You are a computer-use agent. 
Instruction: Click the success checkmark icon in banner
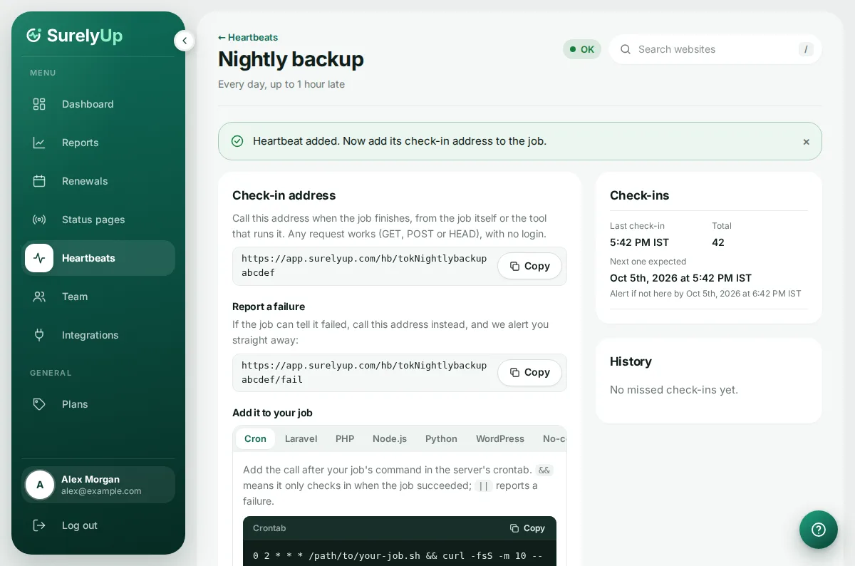pos(237,141)
